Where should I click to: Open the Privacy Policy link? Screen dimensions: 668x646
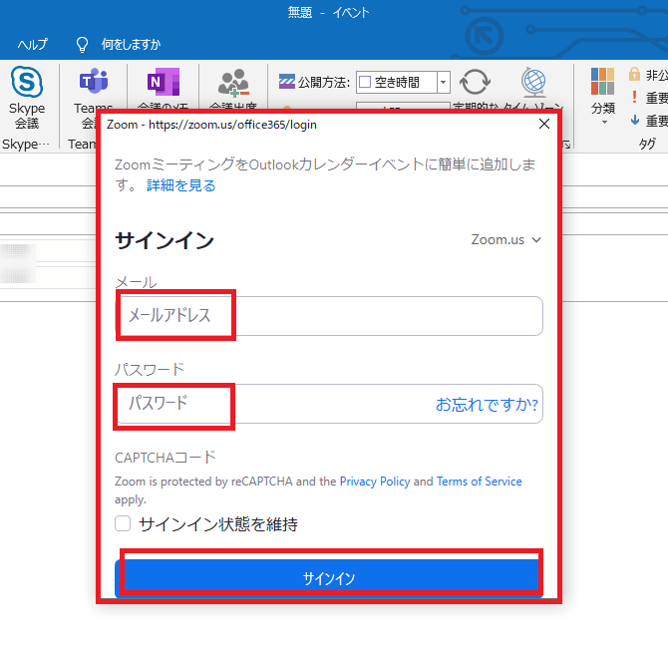pyautogui.click(x=375, y=482)
